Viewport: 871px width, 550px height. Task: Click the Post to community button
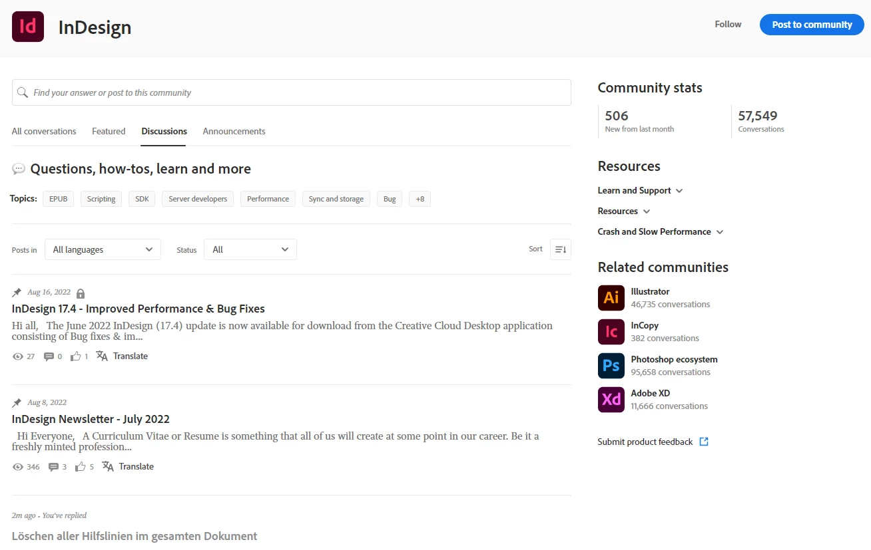pyautogui.click(x=812, y=25)
